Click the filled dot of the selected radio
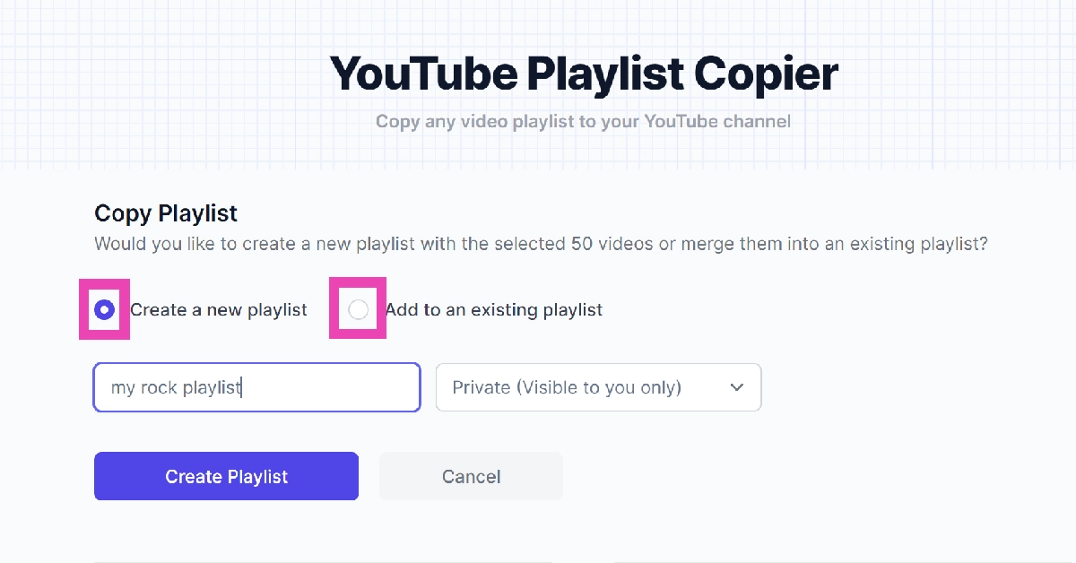Image resolution: width=1076 pixels, height=563 pixels. coord(105,310)
